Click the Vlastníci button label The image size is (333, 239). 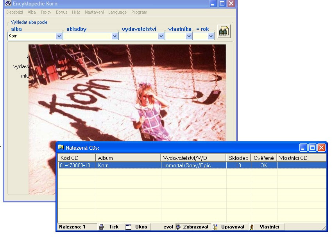coord(269,227)
